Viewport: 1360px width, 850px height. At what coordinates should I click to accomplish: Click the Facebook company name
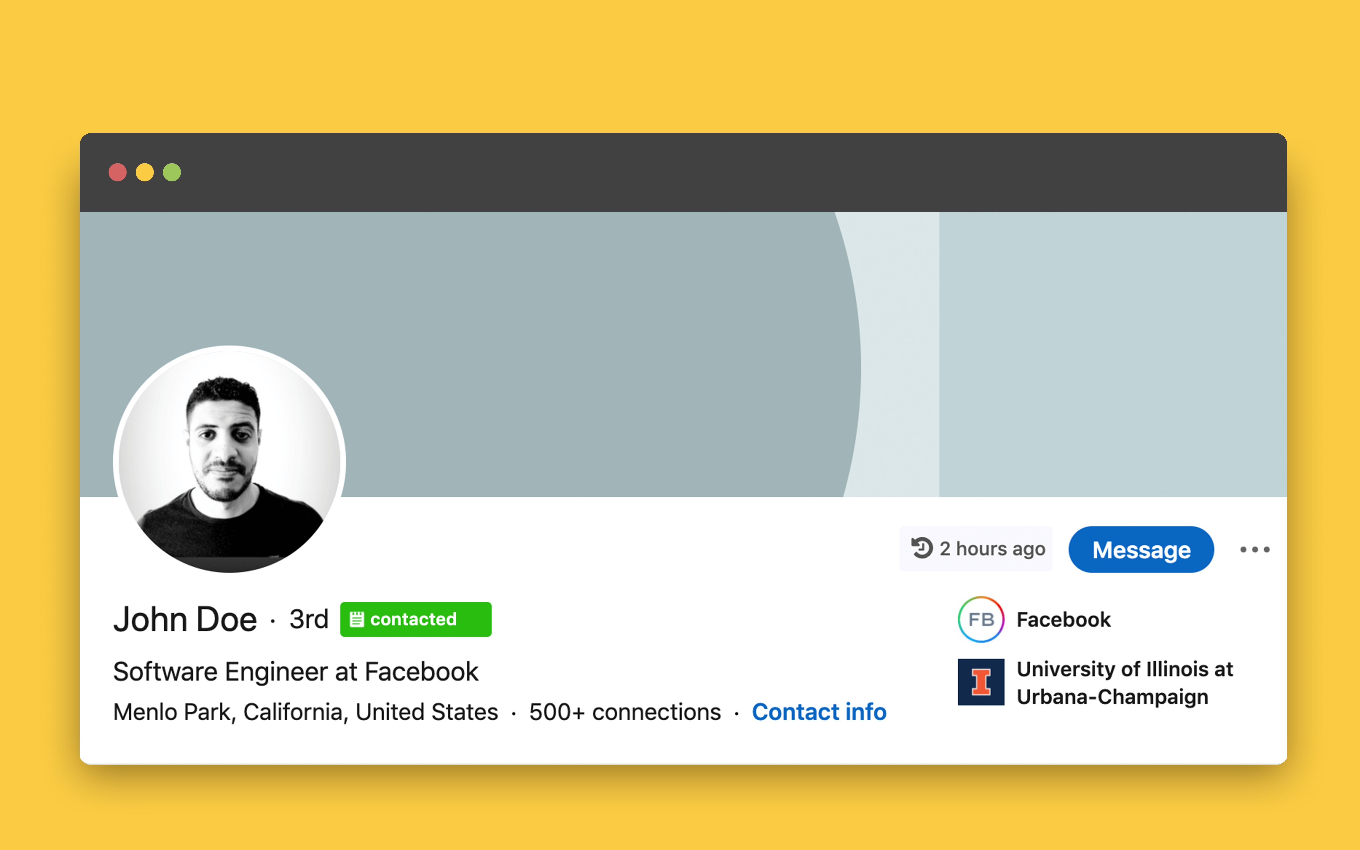(x=1063, y=619)
